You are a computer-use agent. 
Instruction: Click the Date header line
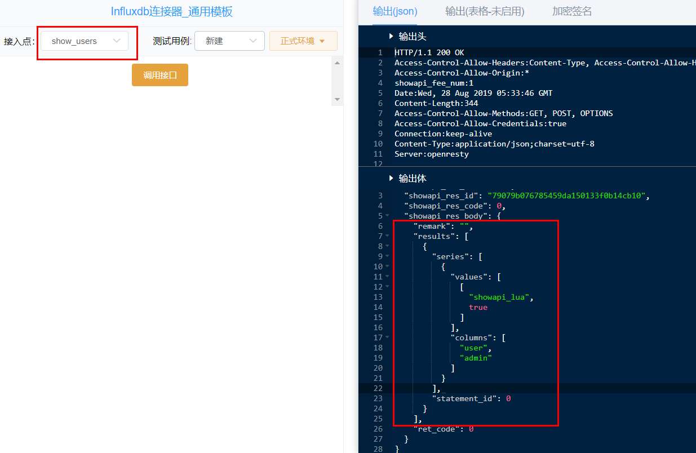click(x=473, y=93)
